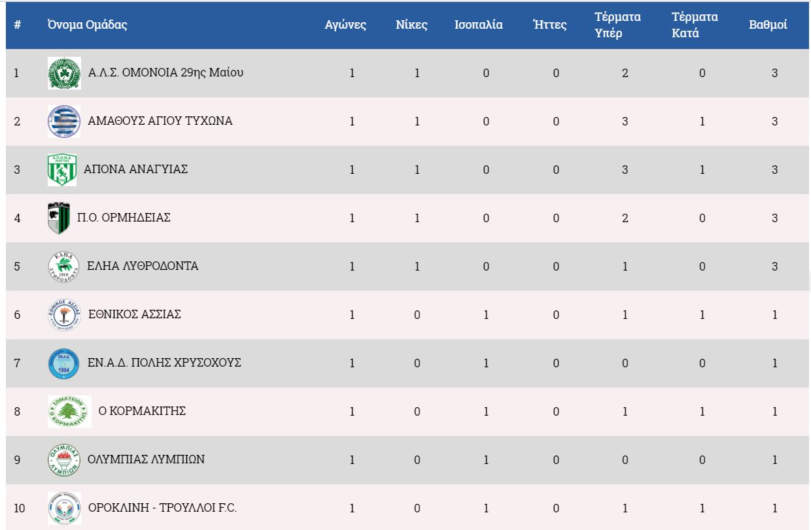
Task: Click the ΟΛΥΜΠΙΑΣ ΛΥΜΠΙΩΝ team name
Action: pos(146,459)
